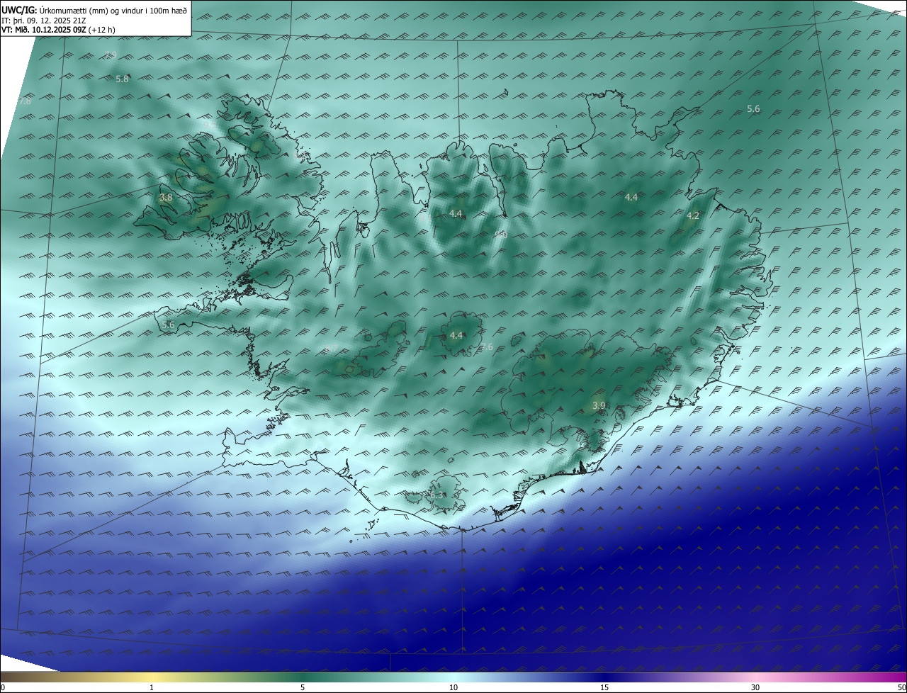Click the color scale bar legend
The width and height of the screenshot is (907, 693).
click(x=453, y=677)
